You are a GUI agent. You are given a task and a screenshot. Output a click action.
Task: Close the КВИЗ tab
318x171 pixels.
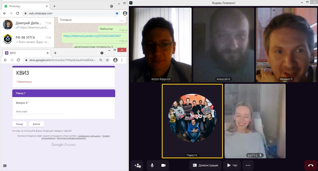tap(48, 53)
